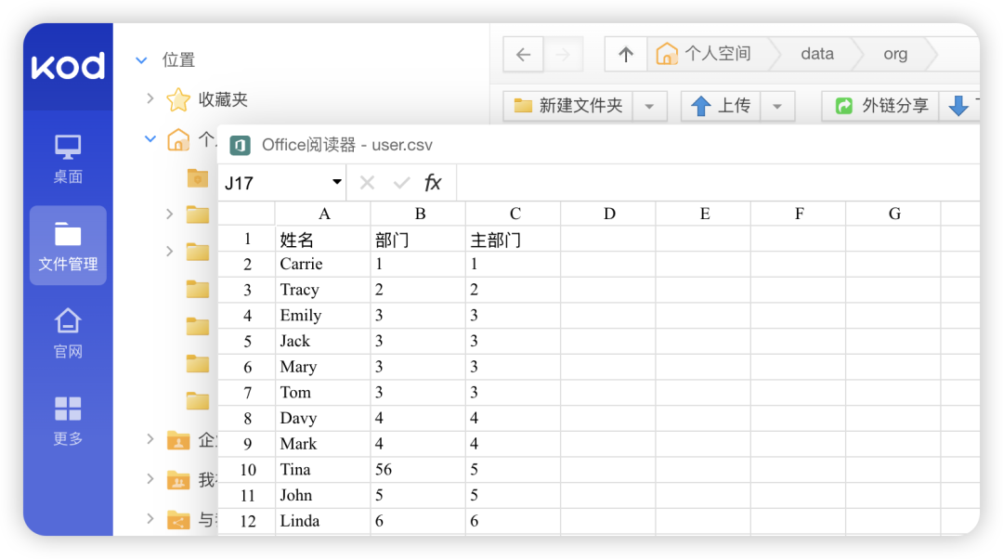The height and width of the screenshot is (559, 1003).
Task: Select the enterprise folder icon beside 企
Action: point(178,440)
